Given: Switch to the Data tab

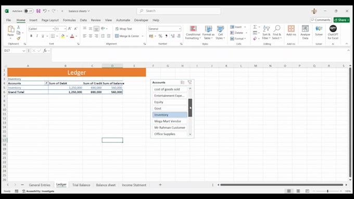Looking at the screenshot, I should (83, 20).
